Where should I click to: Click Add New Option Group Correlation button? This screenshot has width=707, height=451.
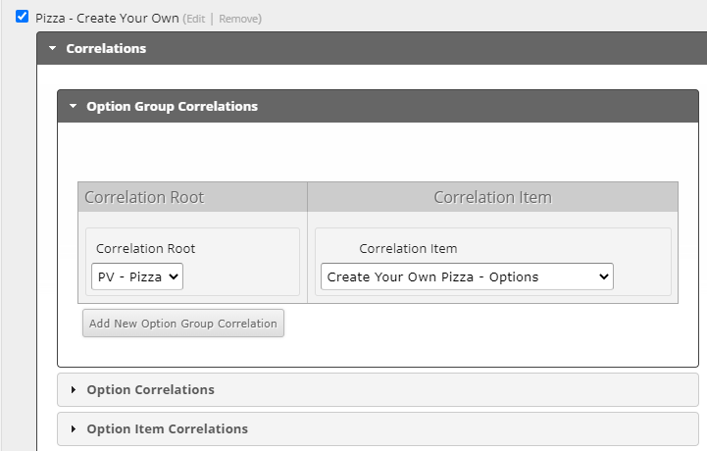tap(183, 324)
